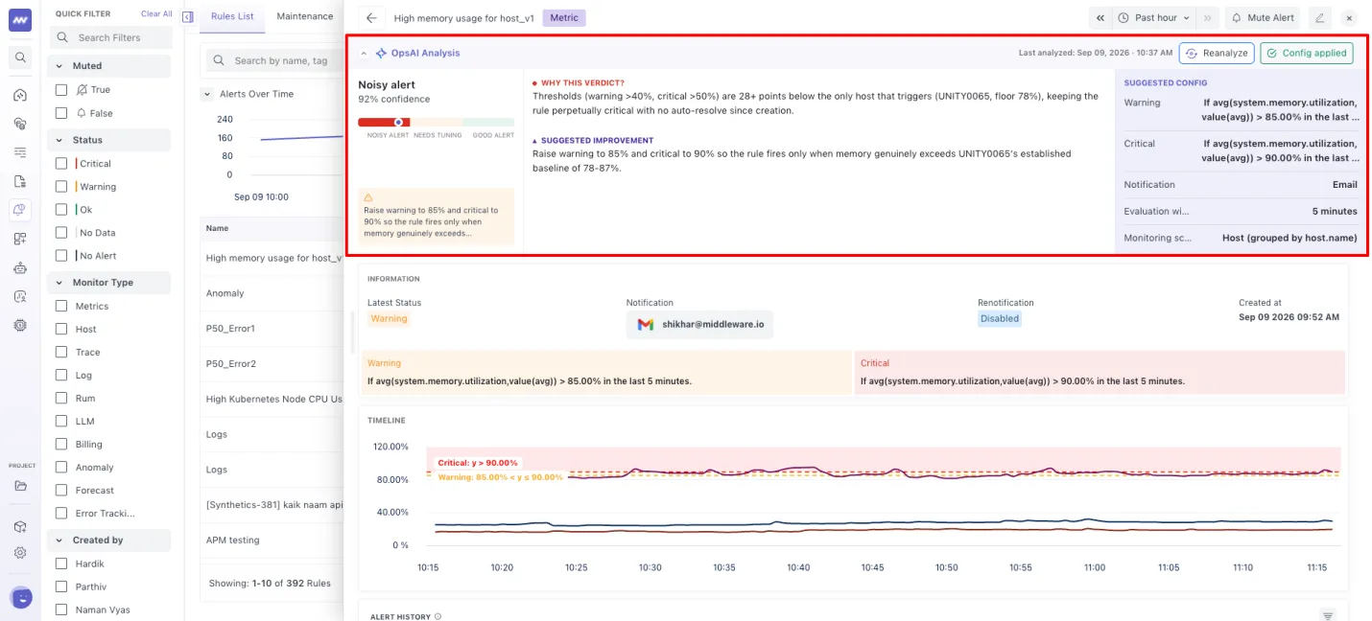Check the No Data status checkbox
The image size is (1372, 621).
61,232
